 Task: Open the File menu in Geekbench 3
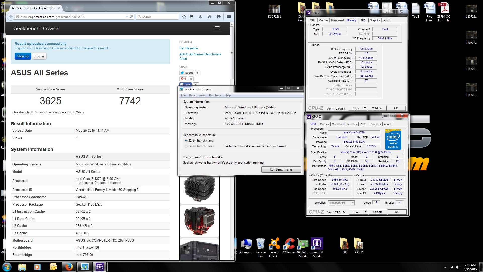[x=183, y=95]
